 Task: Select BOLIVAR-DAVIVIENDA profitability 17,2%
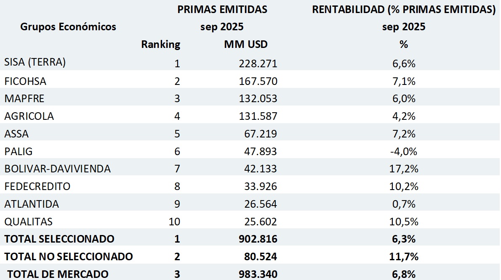tap(403, 169)
